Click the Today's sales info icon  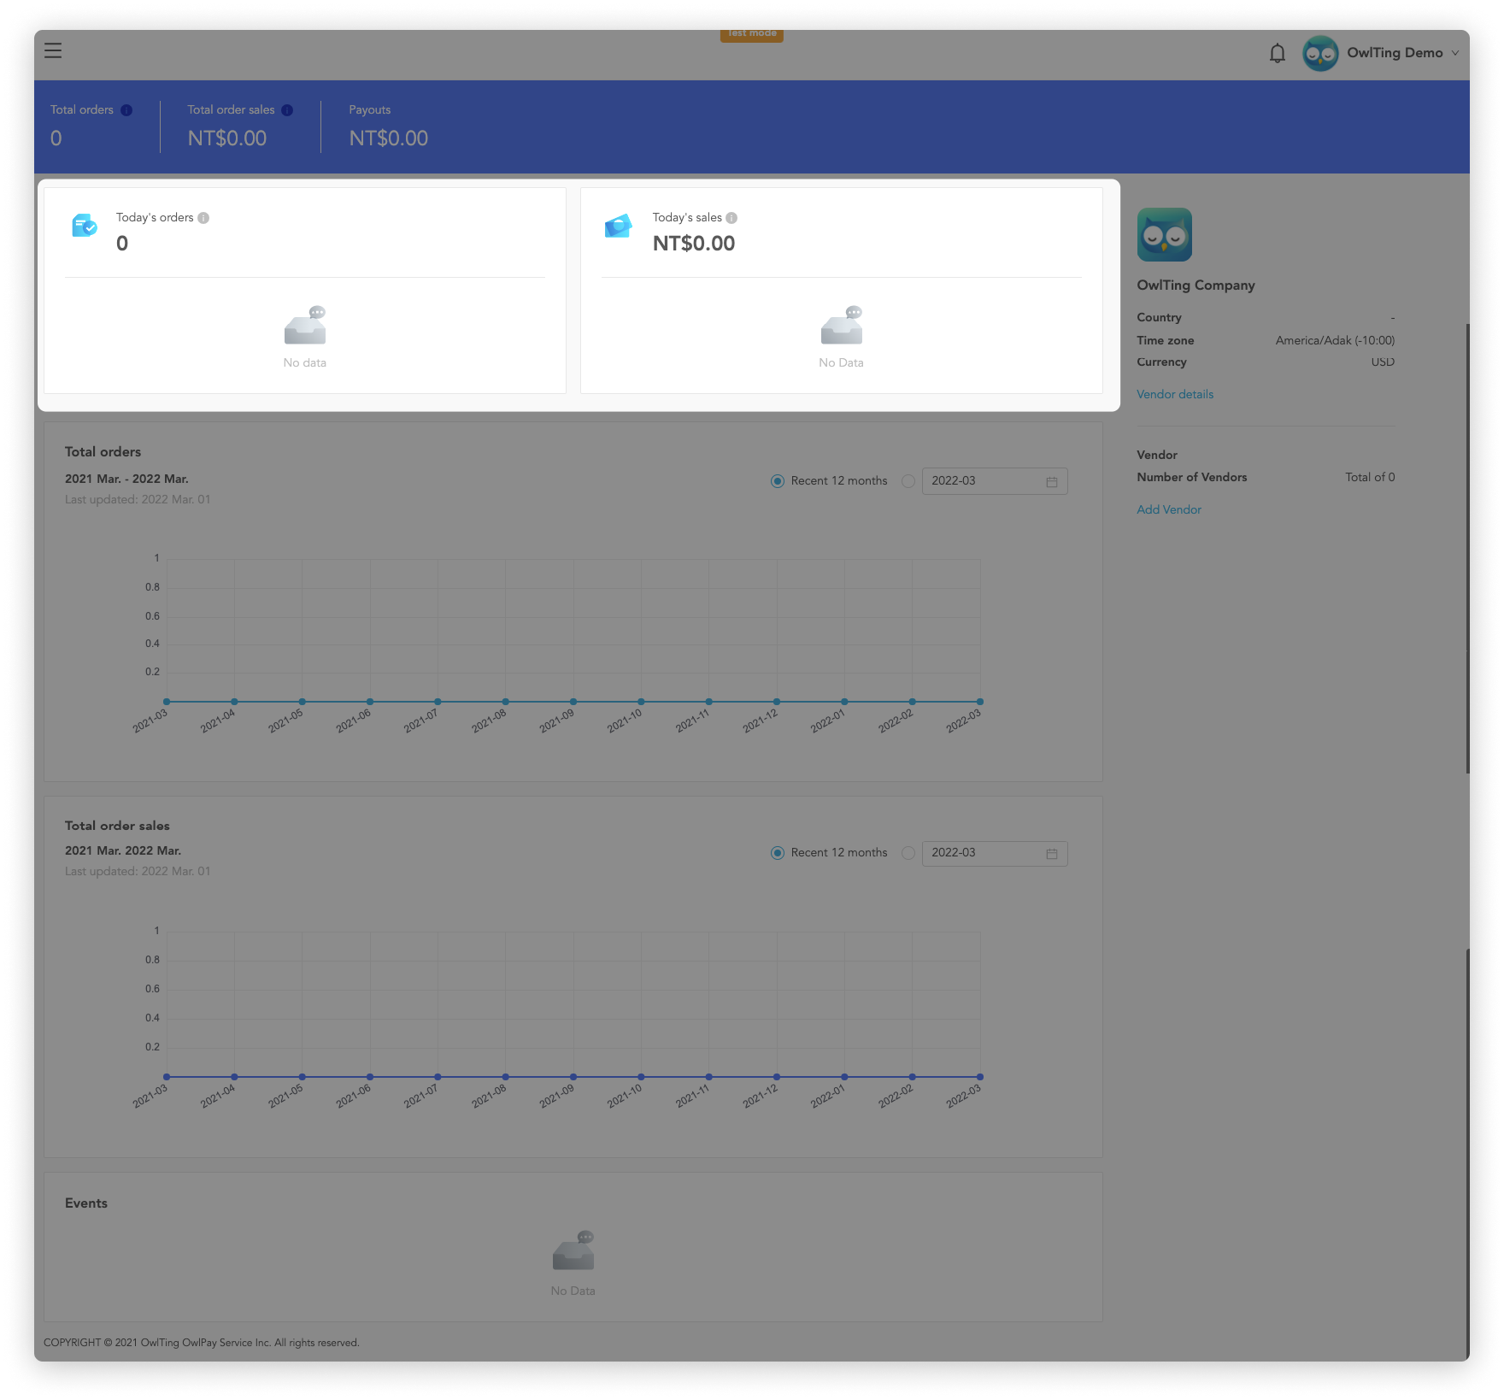pos(731,218)
